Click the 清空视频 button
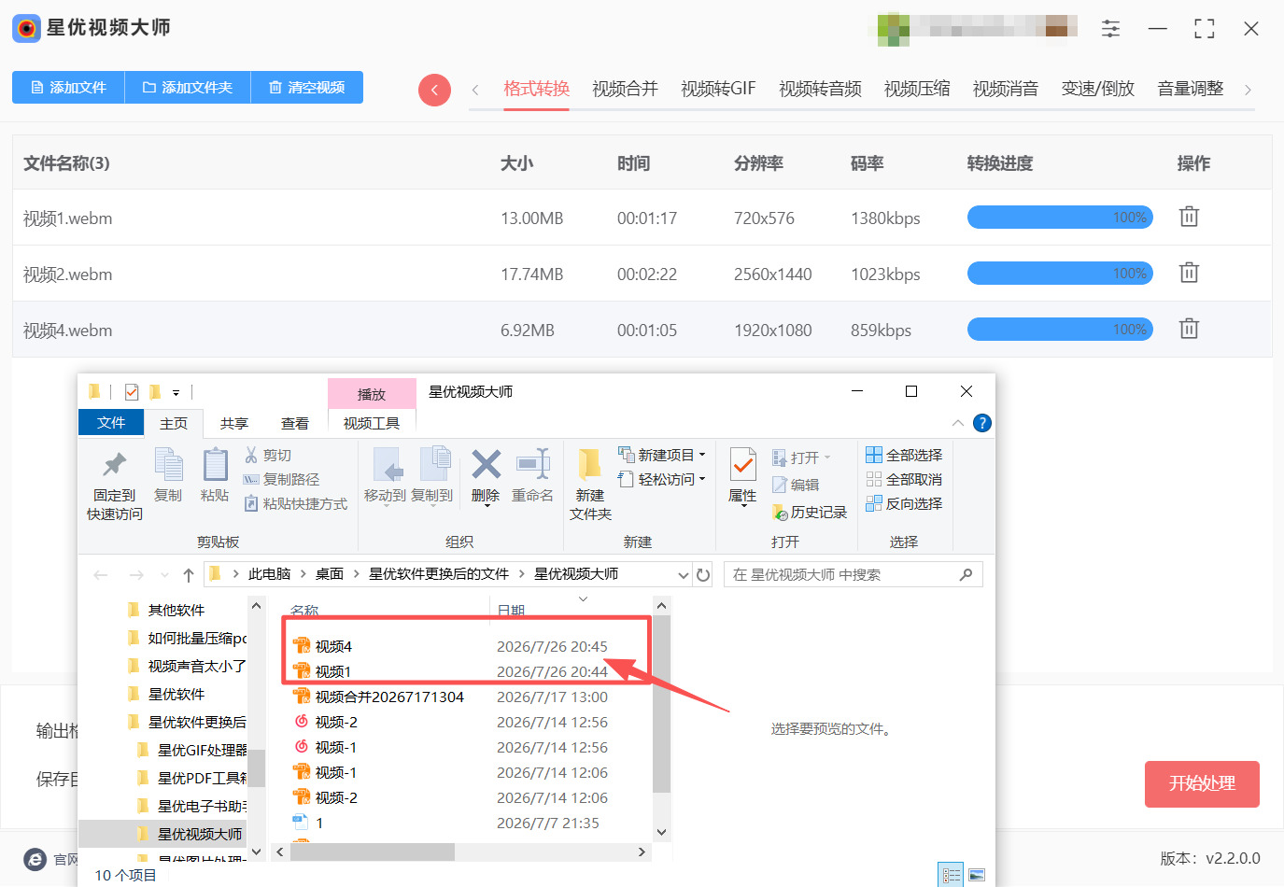1284x887 pixels. pyautogui.click(x=307, y=87)
